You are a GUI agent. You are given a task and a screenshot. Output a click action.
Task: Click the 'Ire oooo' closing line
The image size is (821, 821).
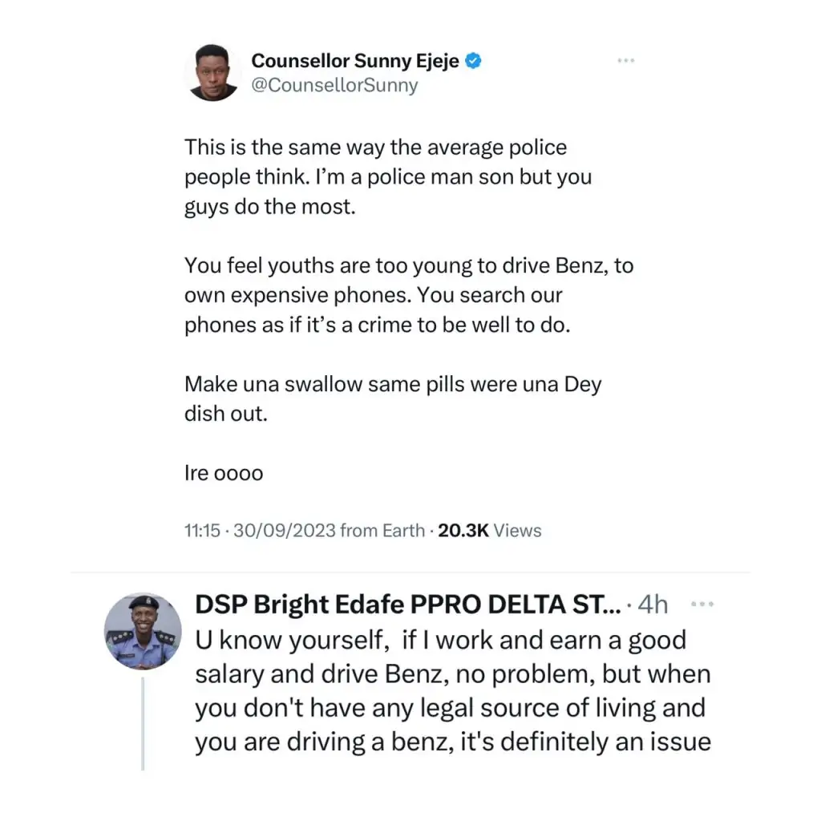(224, 473)
